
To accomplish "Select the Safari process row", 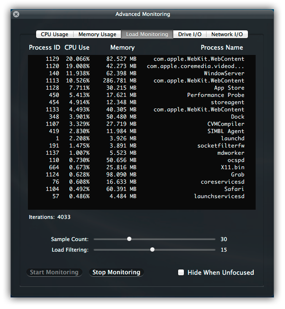I will (x=142, y=189).
